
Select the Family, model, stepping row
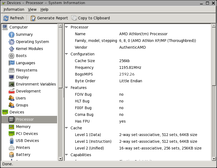[138, 41]
